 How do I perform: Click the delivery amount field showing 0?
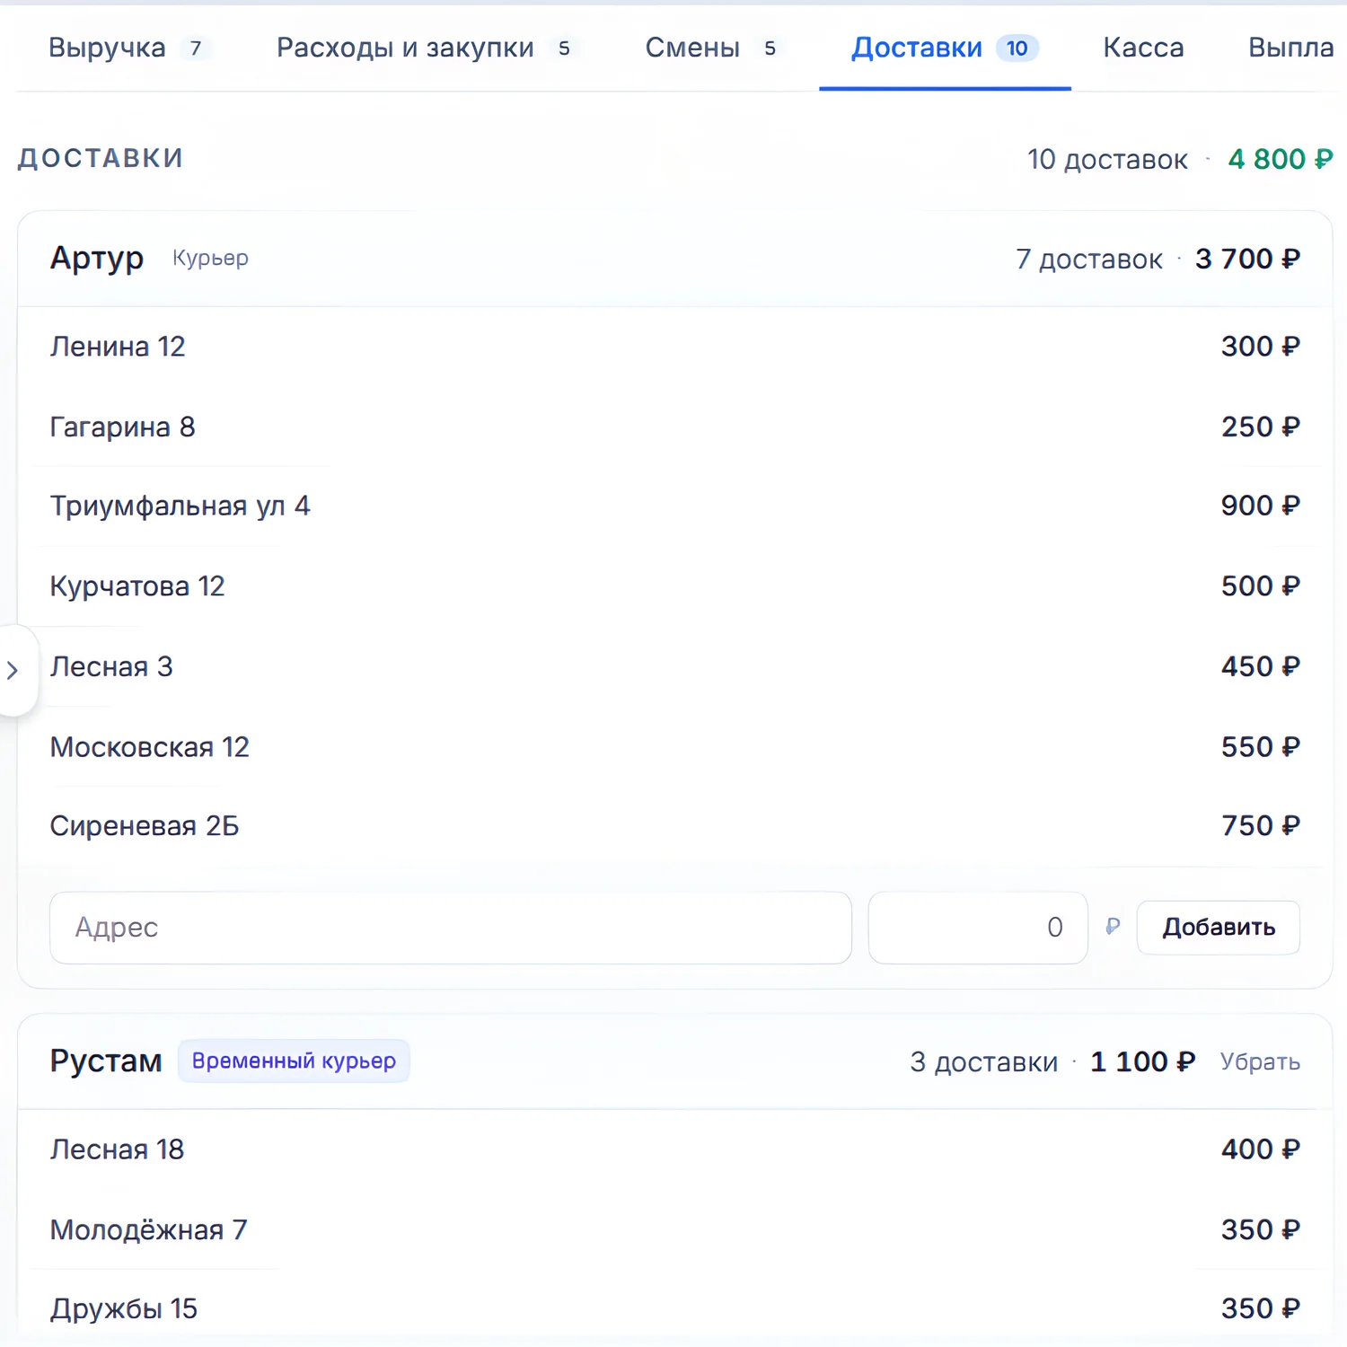tap(978, 928)
